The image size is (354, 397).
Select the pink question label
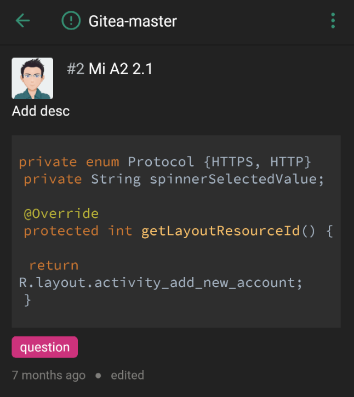[x=44, y=347]
